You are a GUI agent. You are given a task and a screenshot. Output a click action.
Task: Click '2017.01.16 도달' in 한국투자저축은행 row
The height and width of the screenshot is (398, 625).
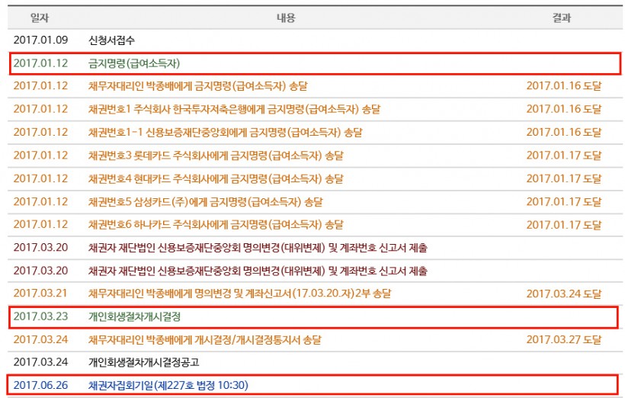[563, 109]
